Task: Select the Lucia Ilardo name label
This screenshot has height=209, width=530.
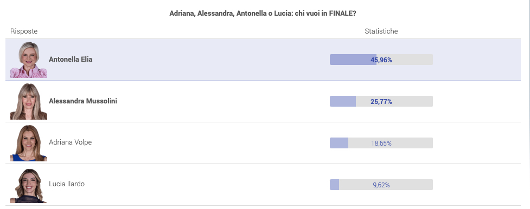Action: 67,184
